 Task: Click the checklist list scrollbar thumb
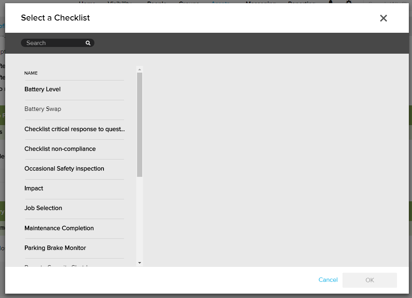(x=139, y=124)
